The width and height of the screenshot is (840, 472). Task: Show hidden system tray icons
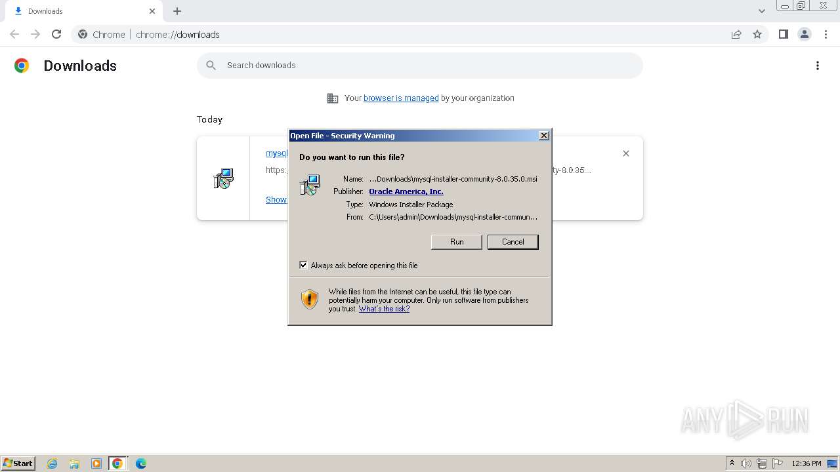tap(732, 463)
